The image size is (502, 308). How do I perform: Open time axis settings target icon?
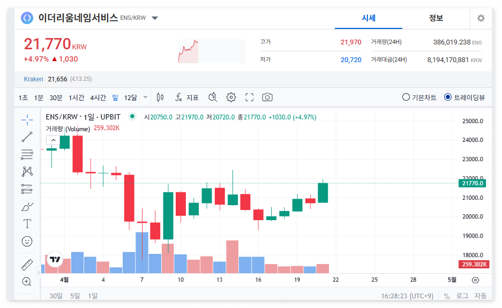click(475, 280)
